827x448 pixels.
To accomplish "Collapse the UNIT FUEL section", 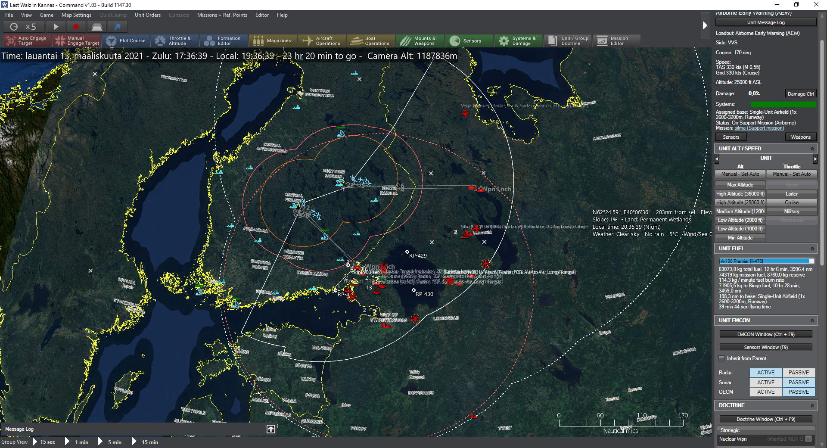I will pos(812,249).
